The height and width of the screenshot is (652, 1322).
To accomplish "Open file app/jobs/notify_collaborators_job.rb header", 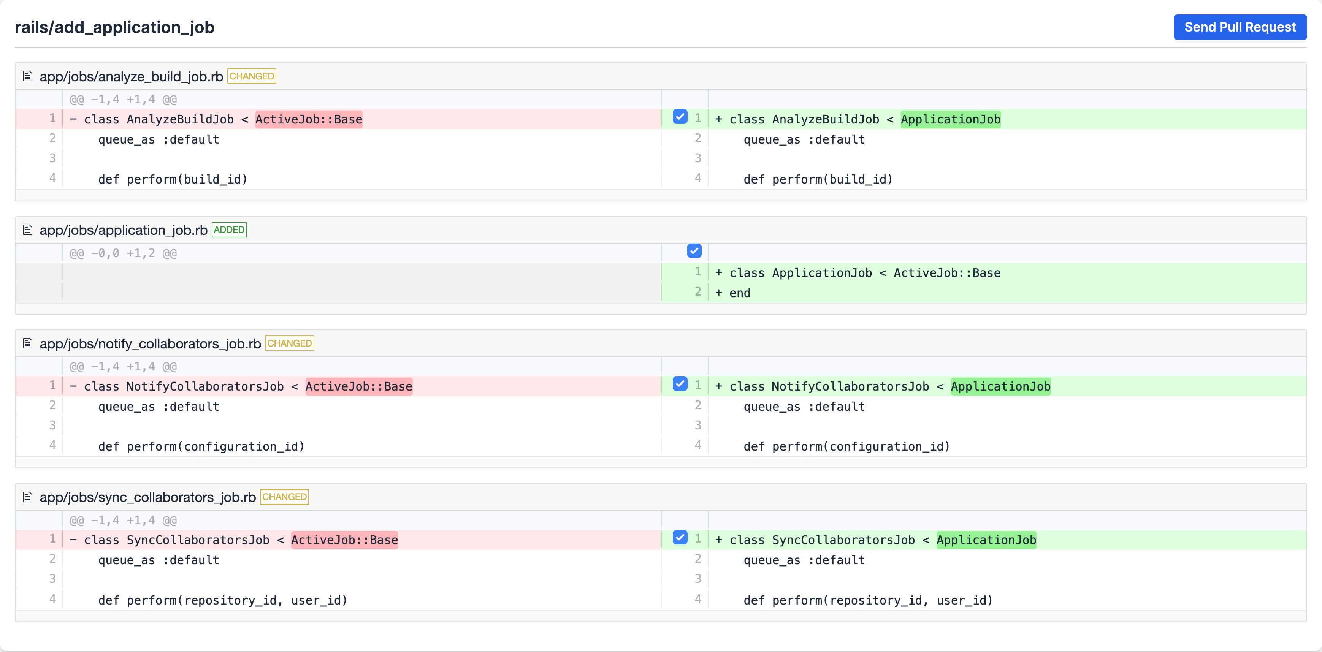I will point(151,343).
